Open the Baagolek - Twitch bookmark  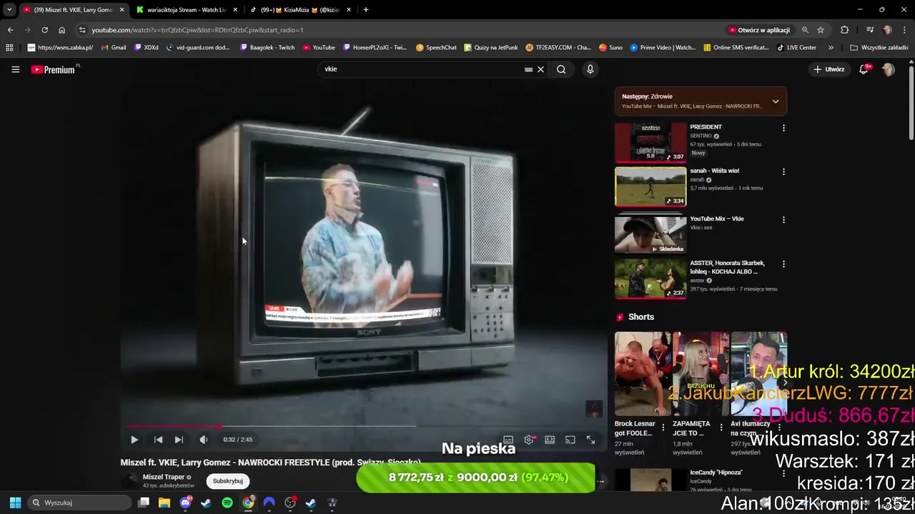pyautogui.click(x=267, y=48)
